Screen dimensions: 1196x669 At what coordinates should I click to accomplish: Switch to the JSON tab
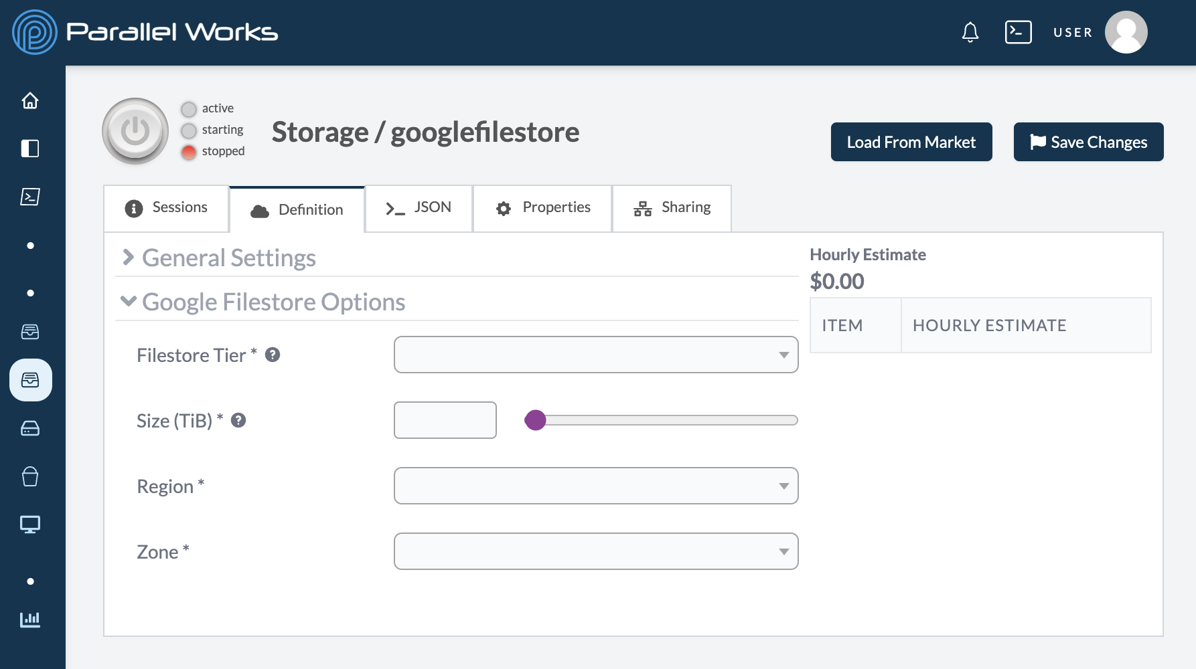tap(419, 208)
